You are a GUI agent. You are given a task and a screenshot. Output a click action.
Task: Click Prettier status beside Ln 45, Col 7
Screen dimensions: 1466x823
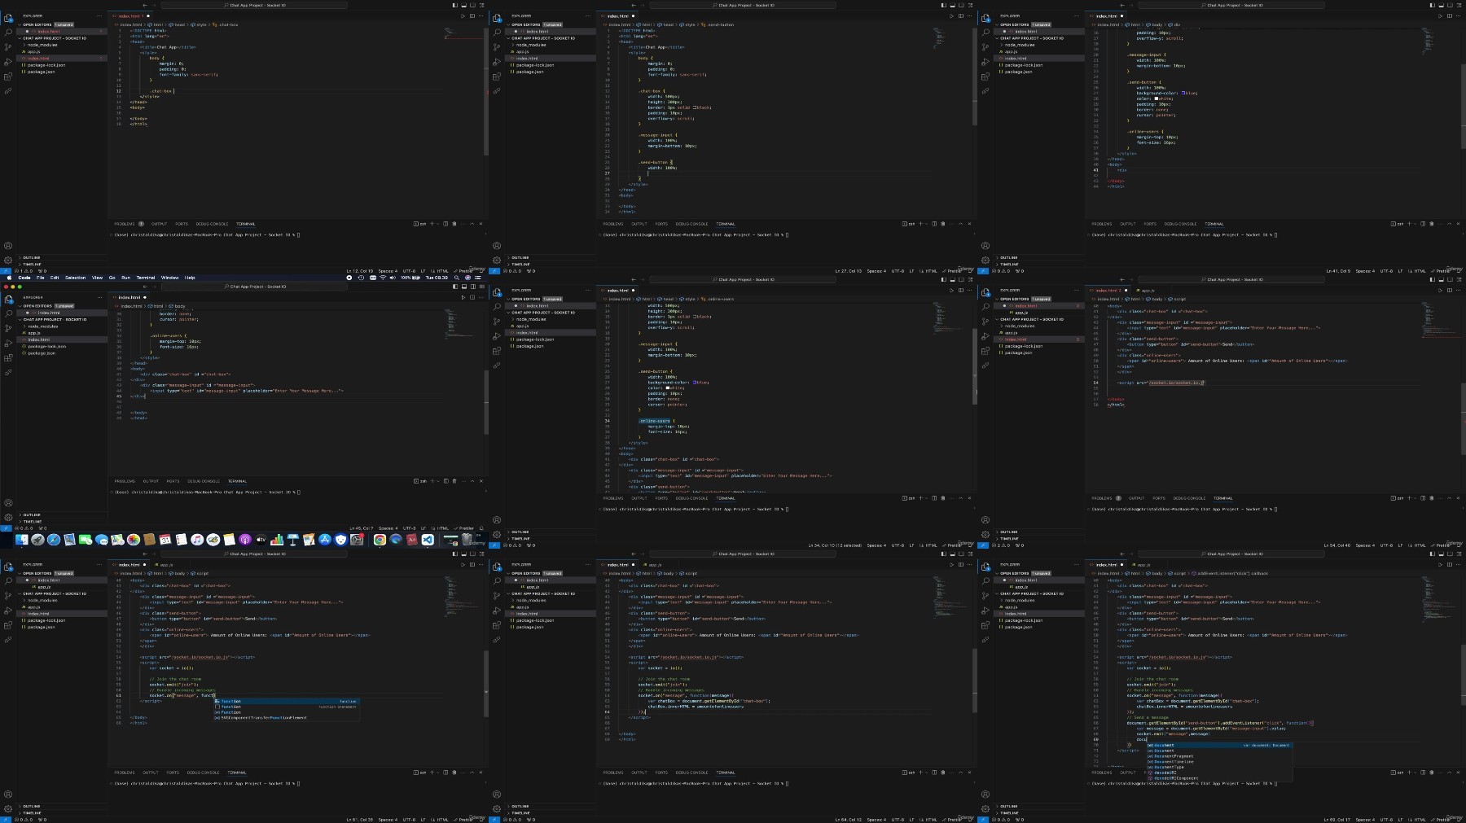click(x=464, y=528)
